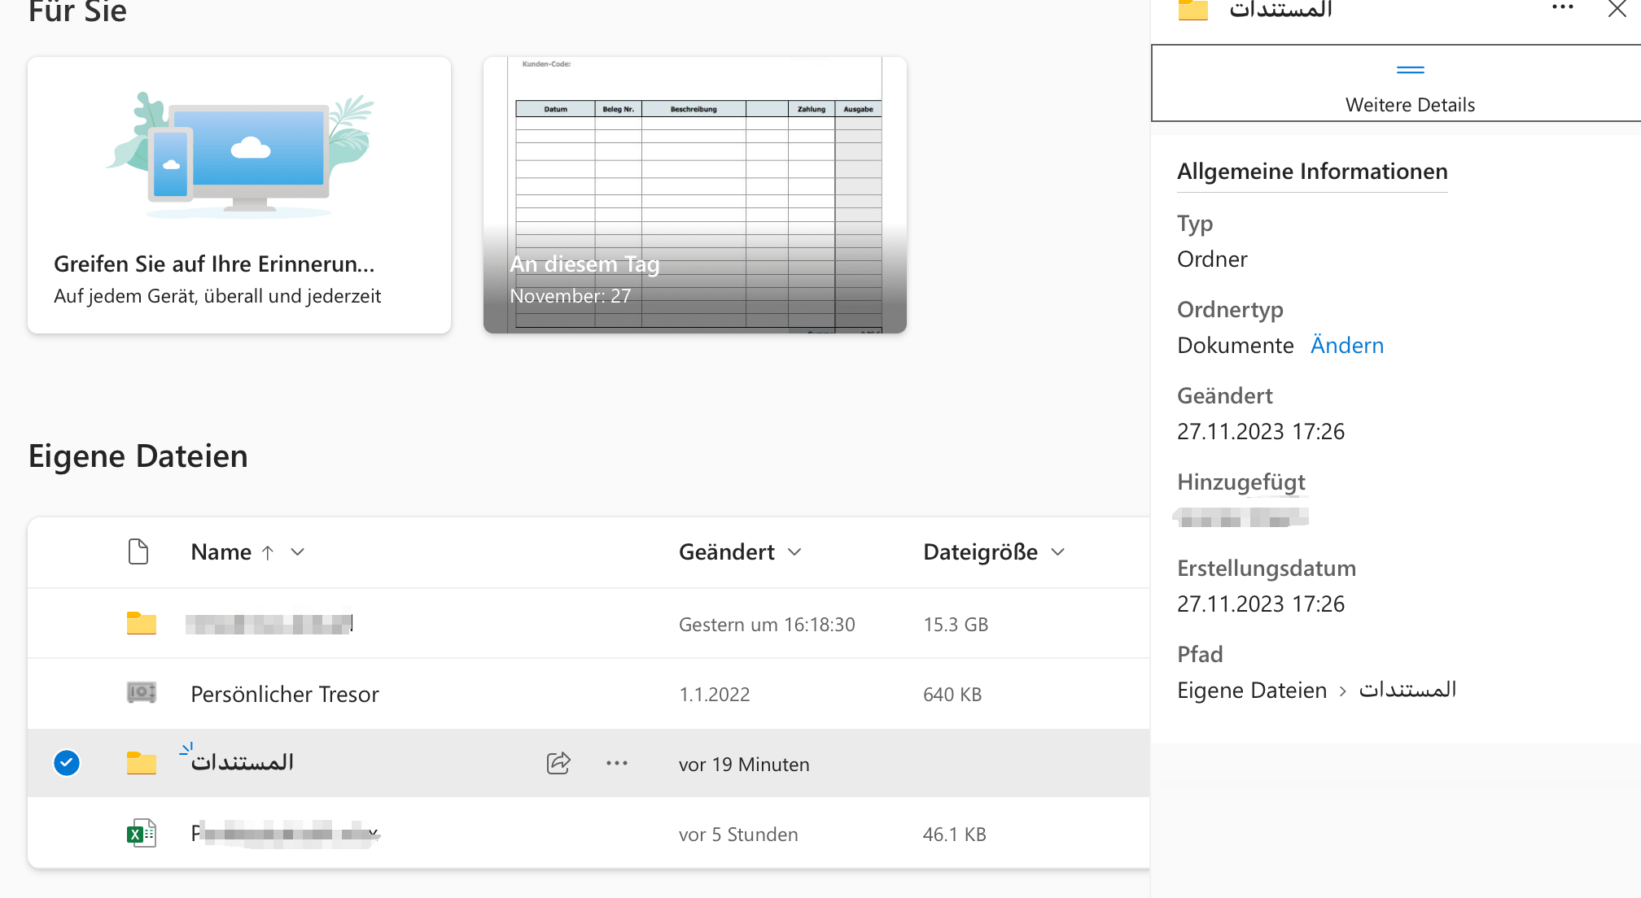Toggle the Name sort ascending arrow

(x=268, y=552)
